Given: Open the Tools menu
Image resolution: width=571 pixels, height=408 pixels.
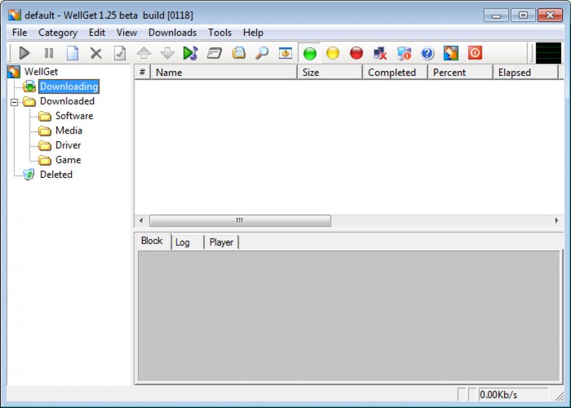Looking at the screenshot, I should tap(219, 32).
